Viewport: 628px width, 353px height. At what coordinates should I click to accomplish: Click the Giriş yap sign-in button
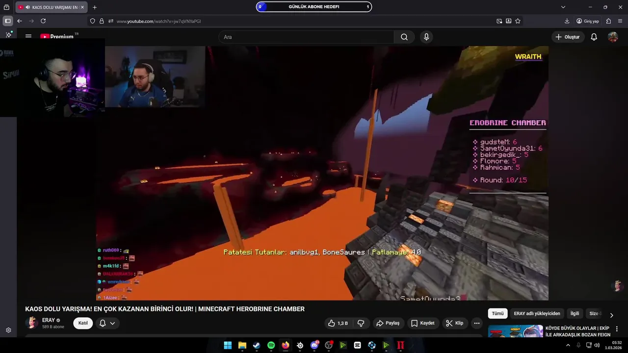[588, 21]
